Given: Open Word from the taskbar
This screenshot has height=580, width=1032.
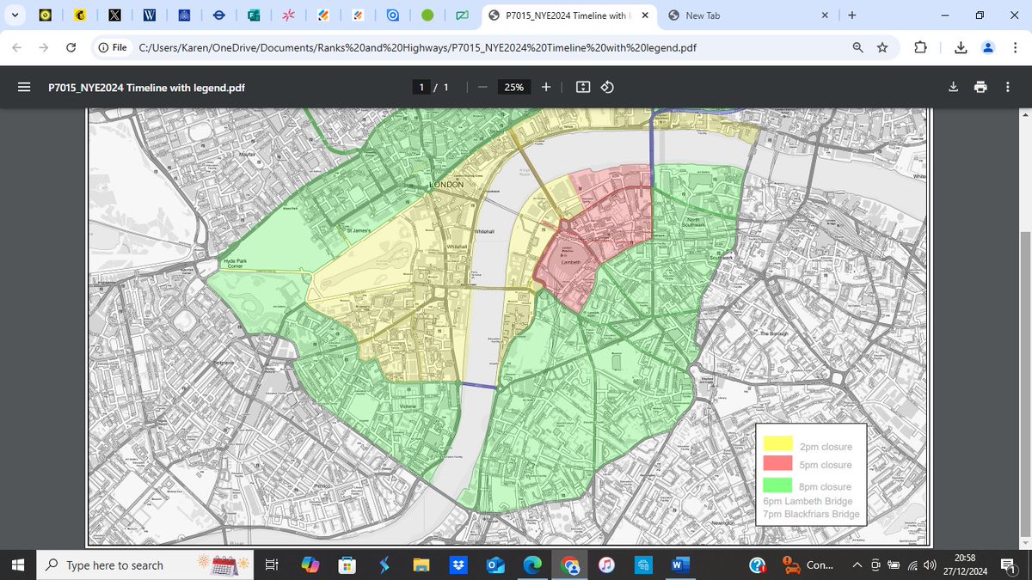Looking at the screenshot, I should coord(680,565).
